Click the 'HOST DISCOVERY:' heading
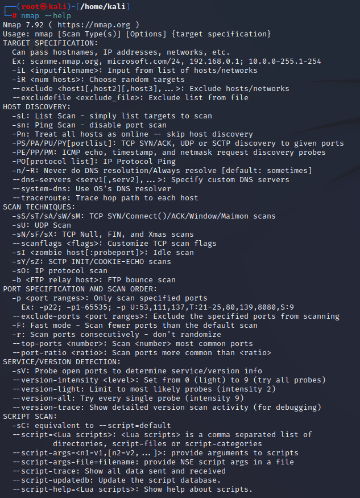The height and width of the screenshot is (498, 360). (37, 107)
